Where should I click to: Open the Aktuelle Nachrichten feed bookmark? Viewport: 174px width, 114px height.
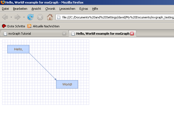(x=43, y=26)
